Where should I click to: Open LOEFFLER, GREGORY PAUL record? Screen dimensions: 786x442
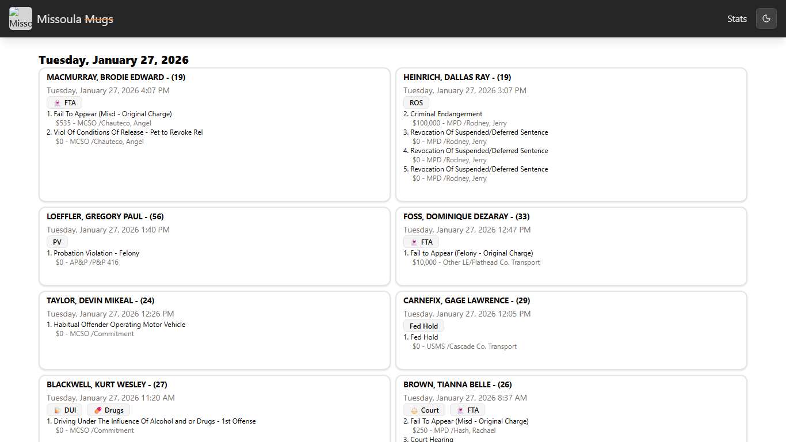pyautogui.click(x=105, y=216)
